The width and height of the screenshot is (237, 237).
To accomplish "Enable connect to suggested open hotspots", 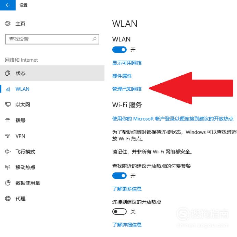I will 120,211.
